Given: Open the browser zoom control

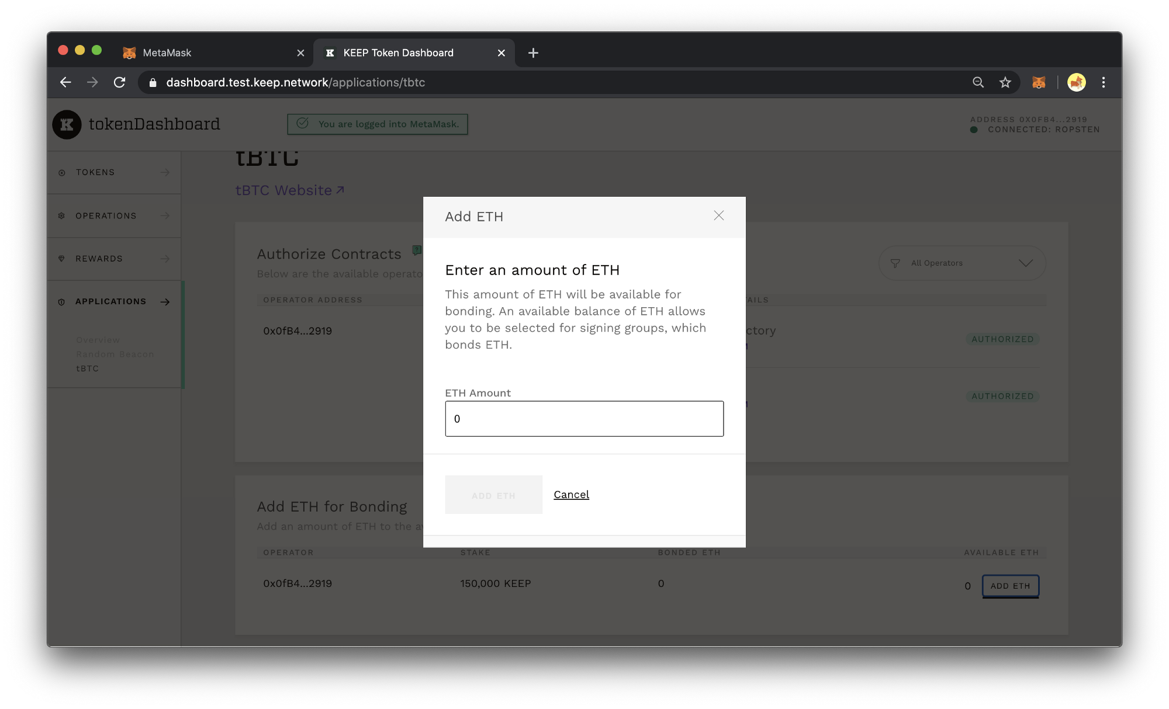Looking at the screenshot, I should (978, 82).
